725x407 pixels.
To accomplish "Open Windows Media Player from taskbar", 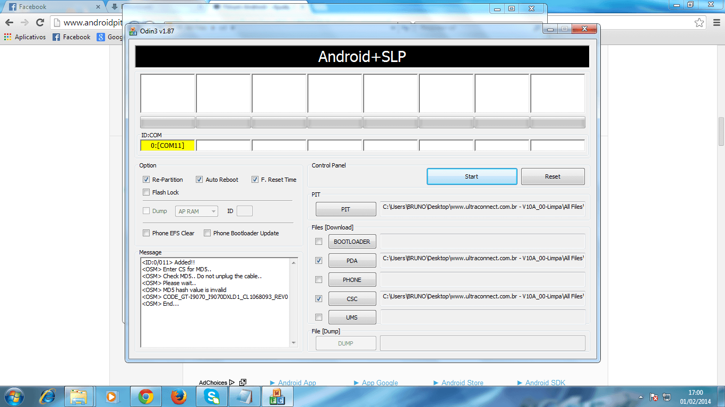I will coord(111,396).
